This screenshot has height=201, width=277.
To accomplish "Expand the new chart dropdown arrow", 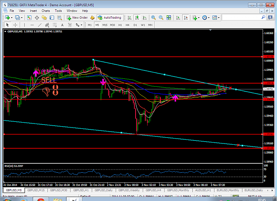I will pyautogui.click(x=12, y=18).
